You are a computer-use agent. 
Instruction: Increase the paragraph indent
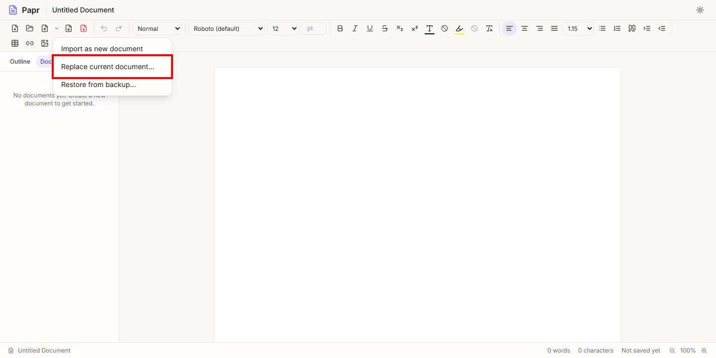(x=647, y=28)
